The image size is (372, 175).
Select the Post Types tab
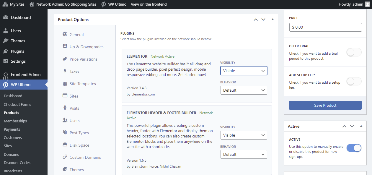79,133
